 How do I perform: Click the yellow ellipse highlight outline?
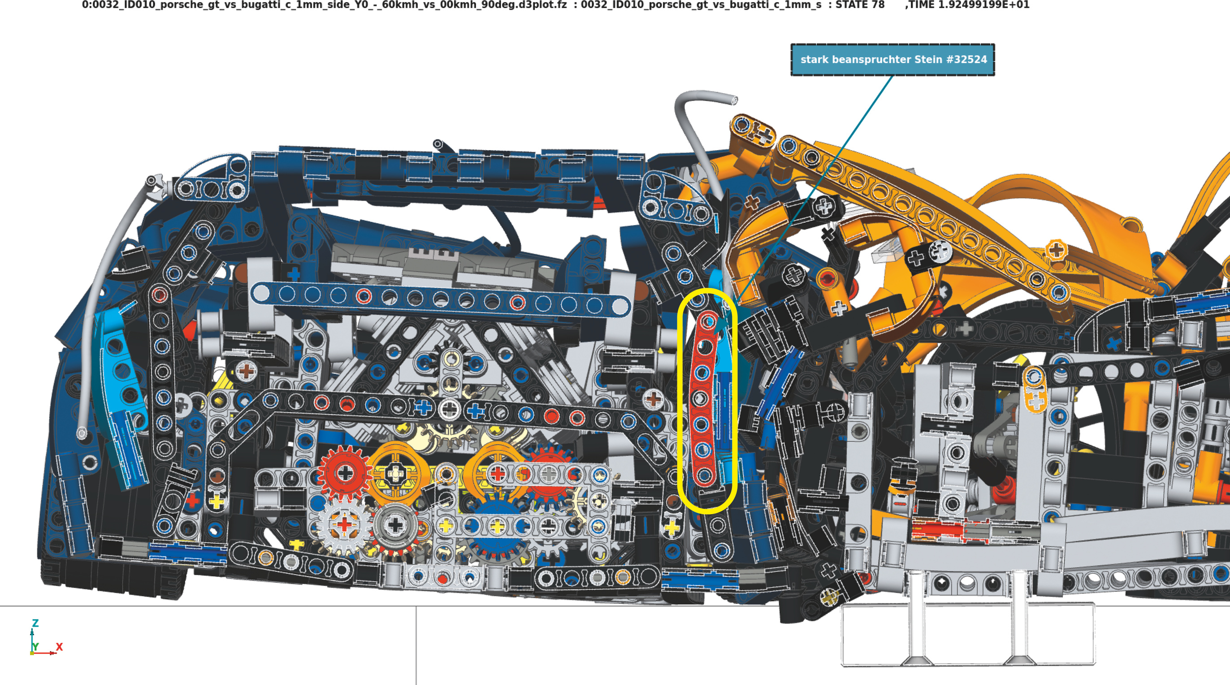679,401
